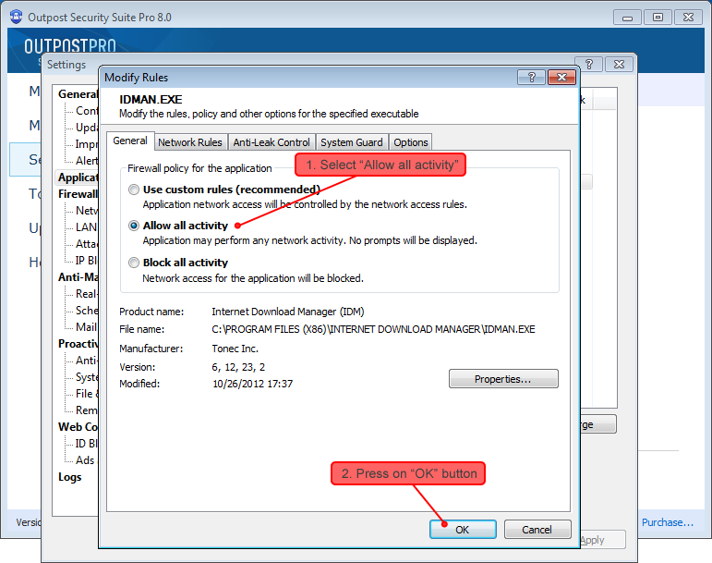Click the IDMAN.EXE heading text
The image size is (712, 563).
click(x=151, y=100)
